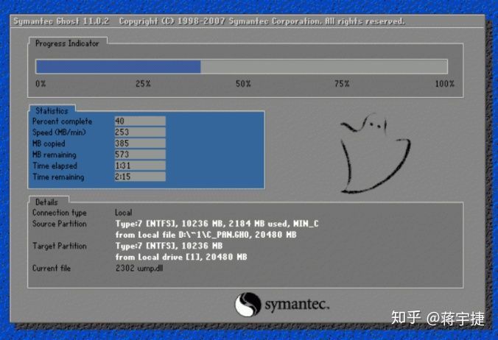Click the Statistics panel heading
The width and height of the screenshot is (498, 340).
[52, 111]
